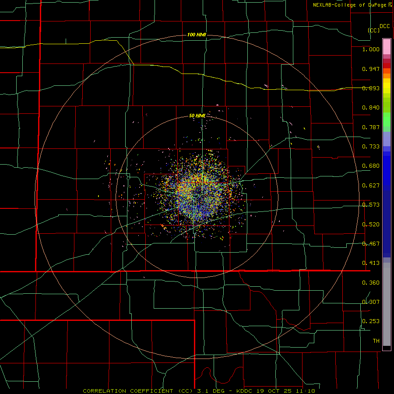Click the 0.413 color scale value

[371, 263]
